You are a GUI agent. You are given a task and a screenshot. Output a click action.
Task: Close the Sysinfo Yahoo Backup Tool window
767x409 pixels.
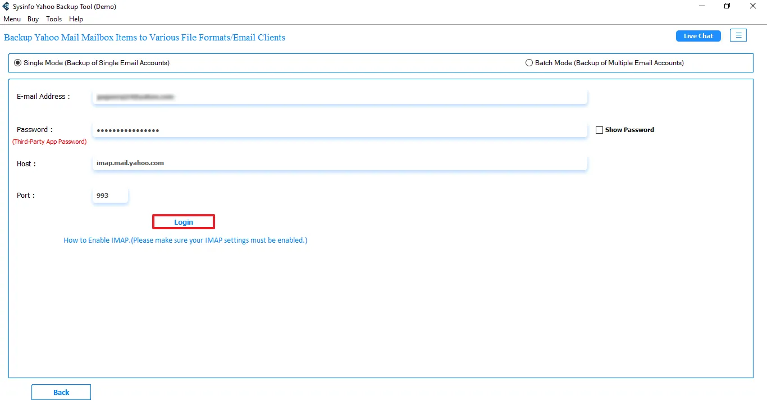(754, 6)
